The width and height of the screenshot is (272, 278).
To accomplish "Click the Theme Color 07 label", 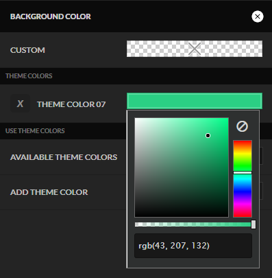I will click(x=71, y=104).
